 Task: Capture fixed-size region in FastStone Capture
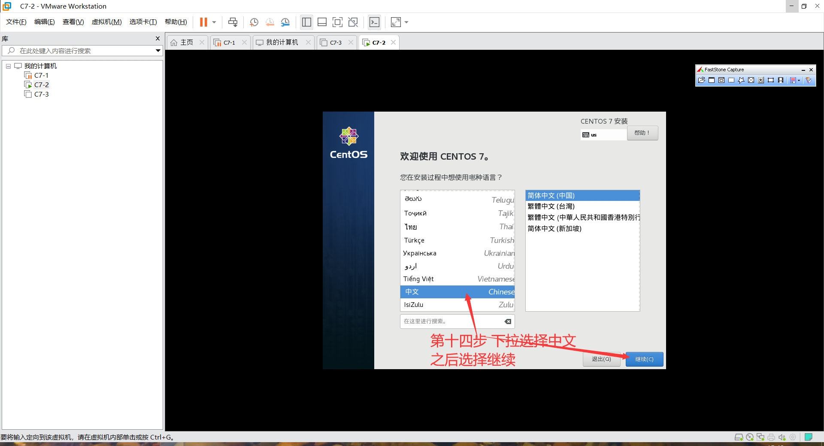[x=771, y=80]
